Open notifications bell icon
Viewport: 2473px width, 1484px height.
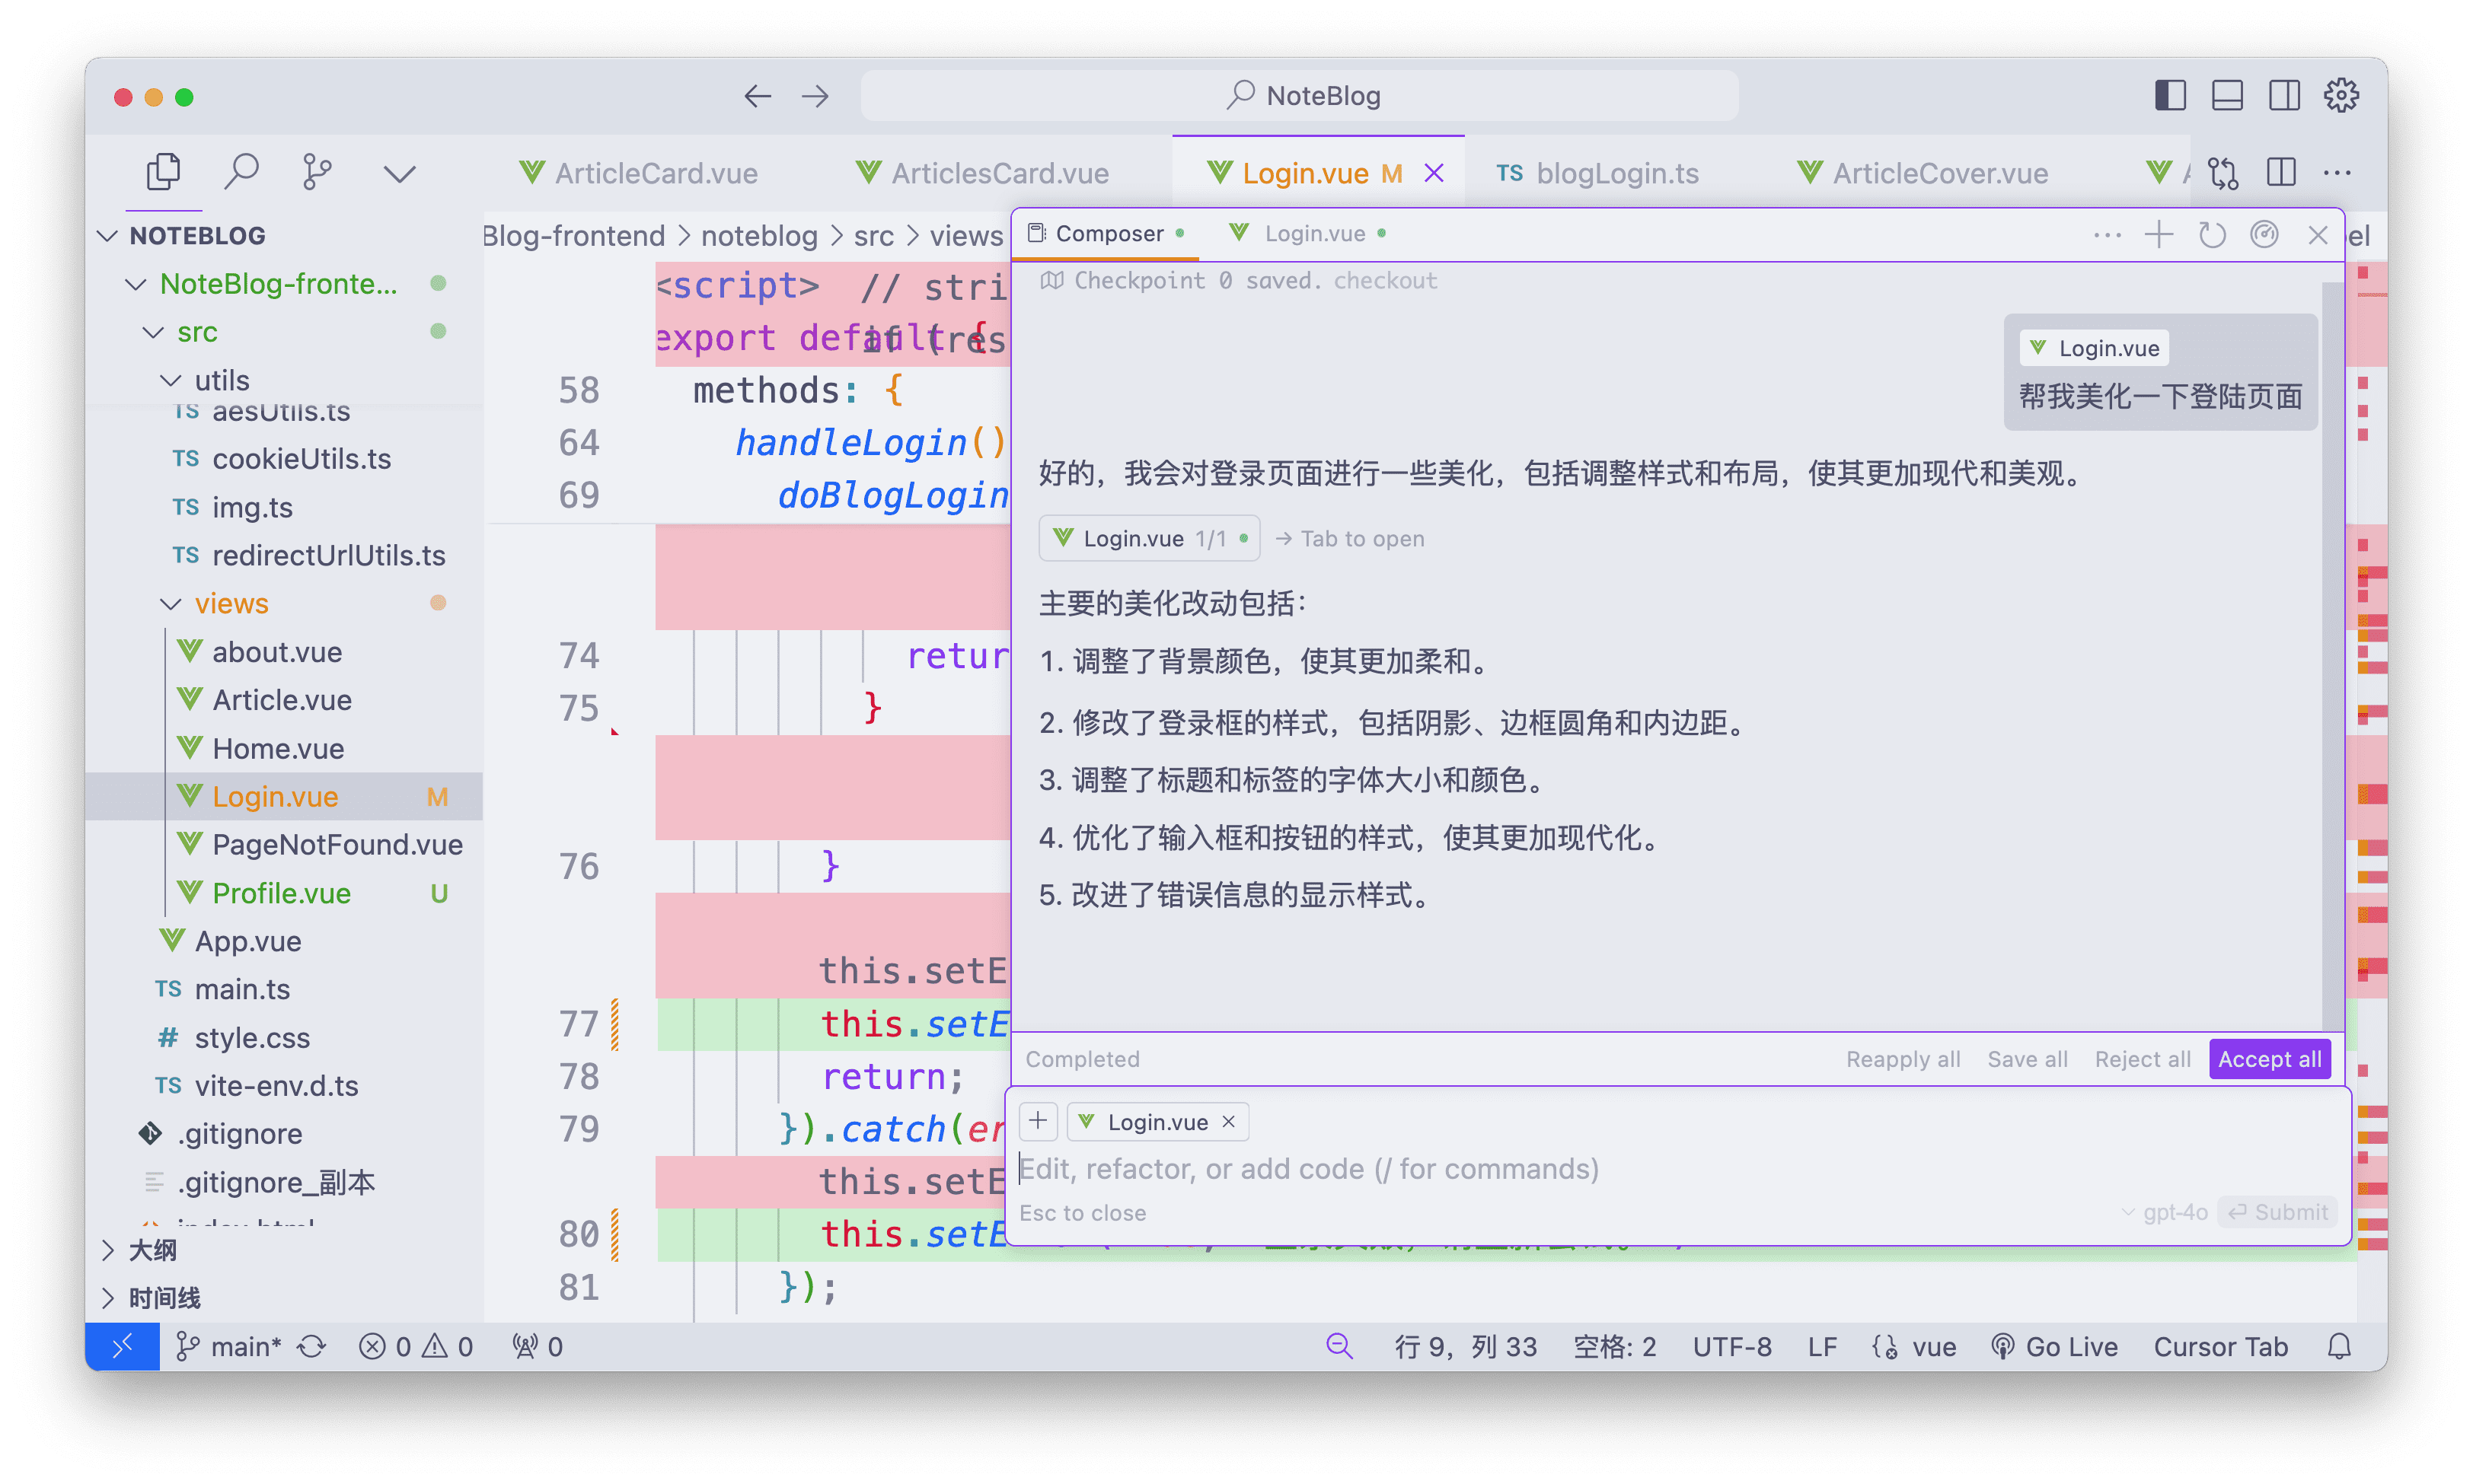click(x=2339, y=1347)
